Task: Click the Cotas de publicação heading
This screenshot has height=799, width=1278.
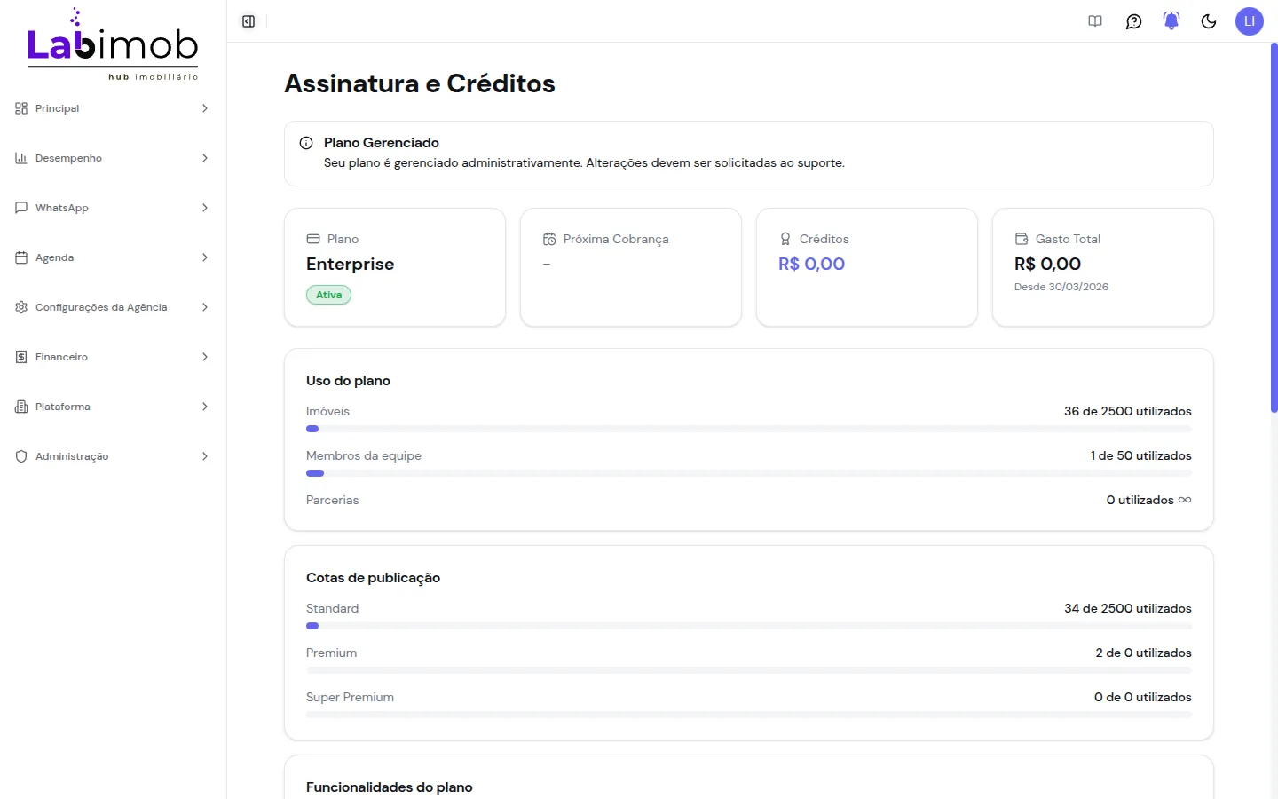Action: [x=373, y=578]
